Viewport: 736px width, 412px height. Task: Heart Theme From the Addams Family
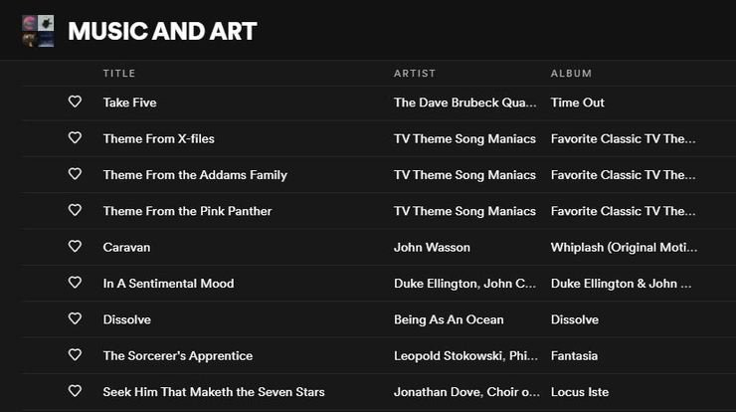(x=75, y=174)
